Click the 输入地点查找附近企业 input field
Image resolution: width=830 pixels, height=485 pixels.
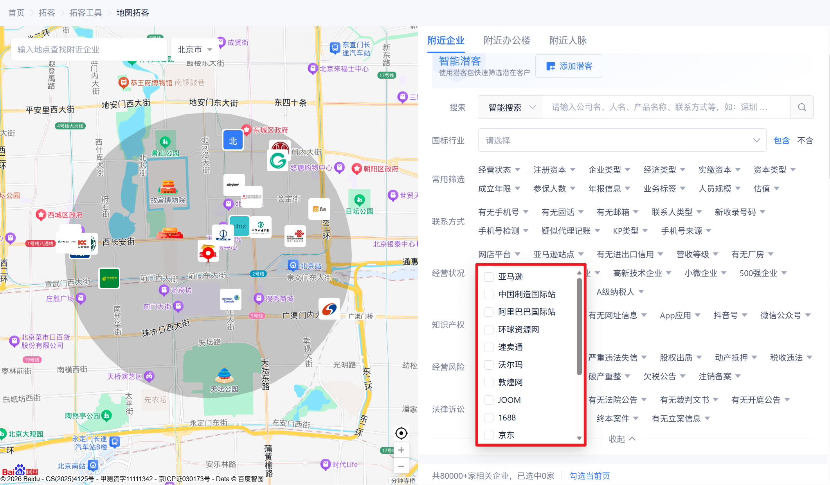[89, 50]
